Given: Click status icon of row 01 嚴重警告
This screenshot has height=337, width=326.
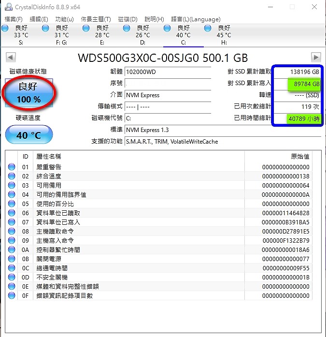Looking at the screenshot, I should point(12,167).
